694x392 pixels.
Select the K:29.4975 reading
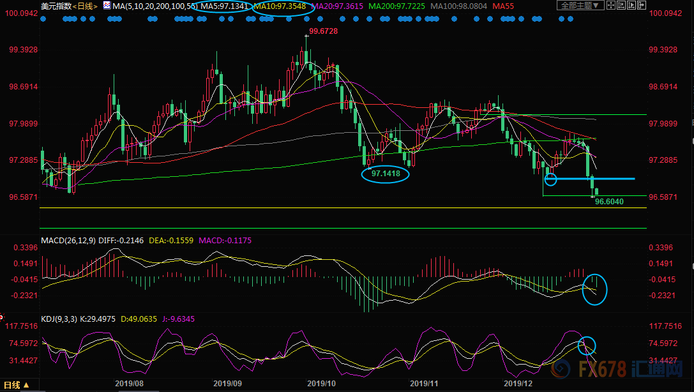click(98, 319)
